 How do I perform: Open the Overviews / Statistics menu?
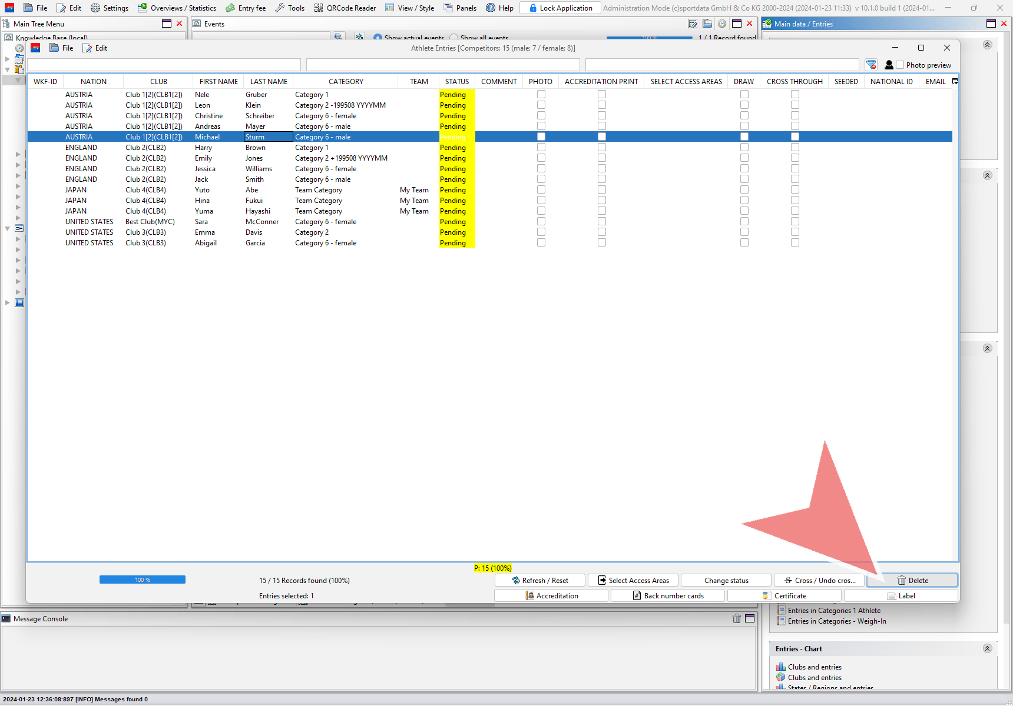click(x=177, y=8)
